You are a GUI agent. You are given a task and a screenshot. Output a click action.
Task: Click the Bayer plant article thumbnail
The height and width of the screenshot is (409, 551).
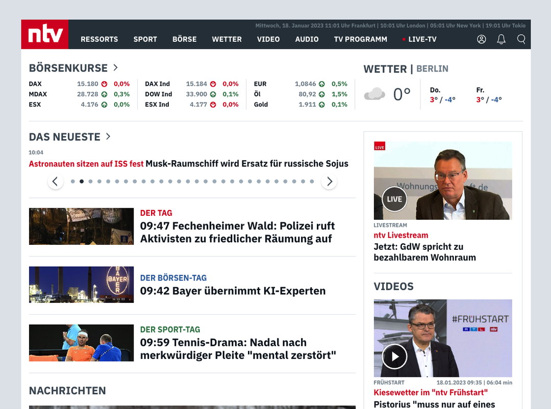pos(81,285)
